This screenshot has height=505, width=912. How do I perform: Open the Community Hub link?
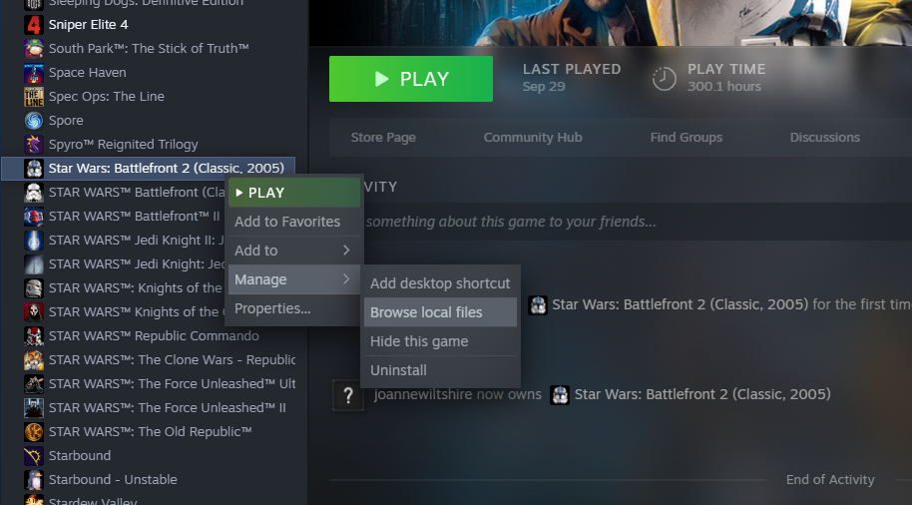click(533, 138)
